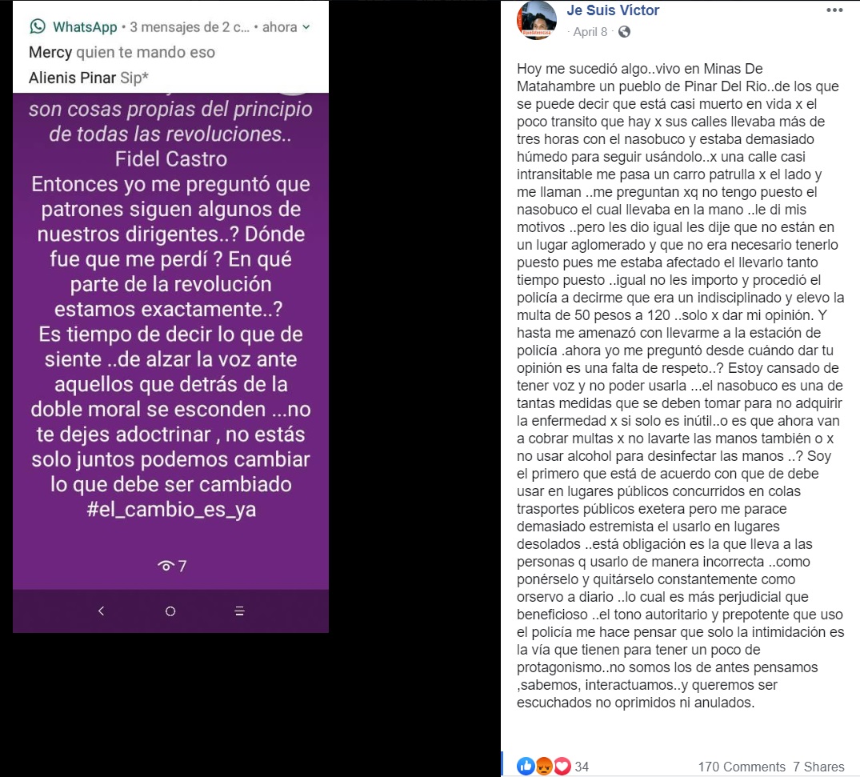
Task: Click the Like reaction icon
Action: [x=526, y=766]
